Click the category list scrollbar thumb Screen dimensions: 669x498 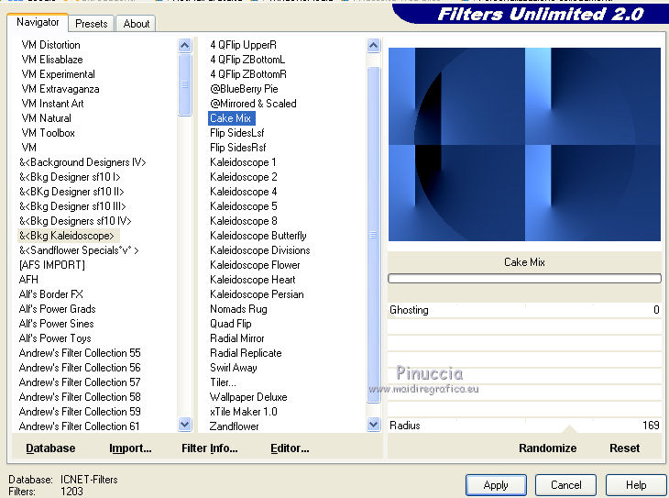[185, 84]
